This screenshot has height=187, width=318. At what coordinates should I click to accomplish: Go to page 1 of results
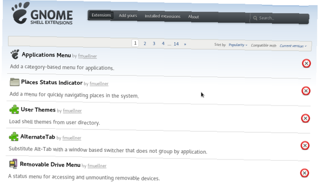click(x=135, y=43)
